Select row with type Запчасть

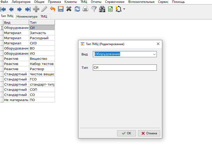[27, 33]
